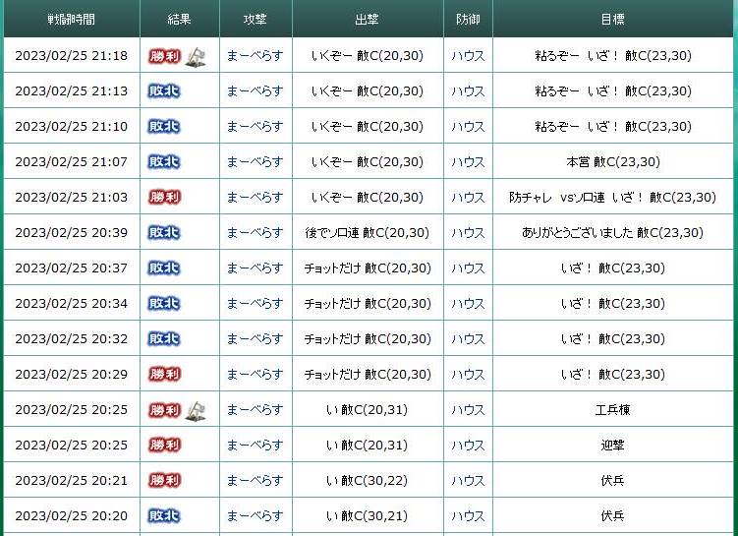Click the 勝利 badge in the 20:21 row
This screenshot has width=738, height=536.
point(164,481)
